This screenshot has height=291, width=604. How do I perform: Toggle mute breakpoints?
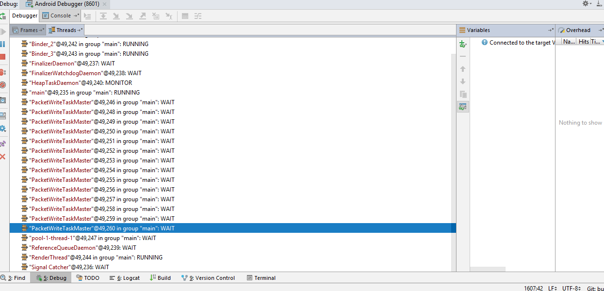click(4, 86)
